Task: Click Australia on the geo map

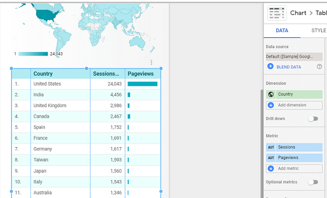Action: tap(137, 42)
